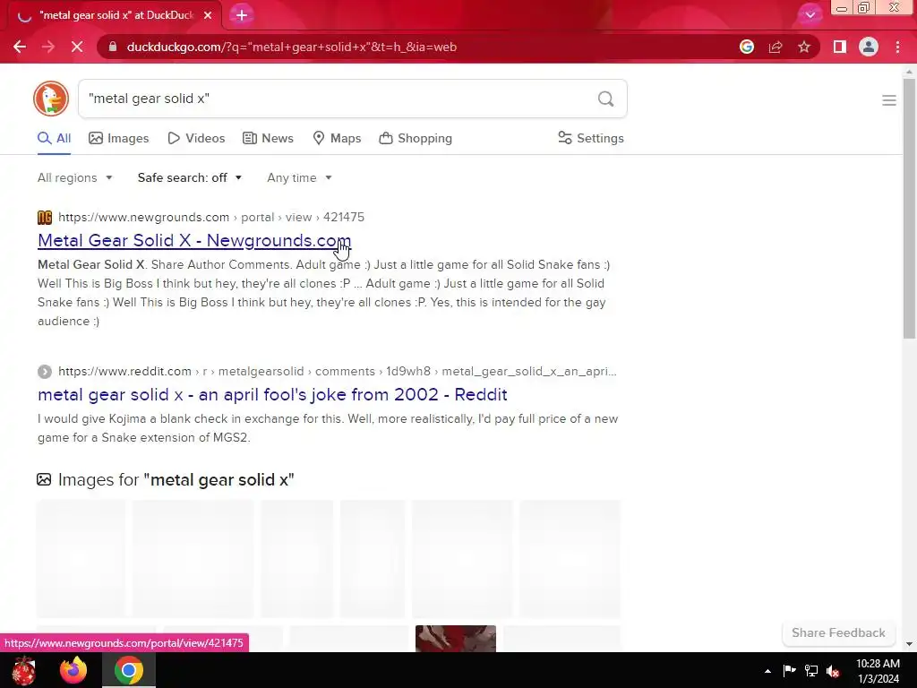Viewport: 917px width, 688px height.
Task: Open a new browser tab with plus
Action: 242,15
